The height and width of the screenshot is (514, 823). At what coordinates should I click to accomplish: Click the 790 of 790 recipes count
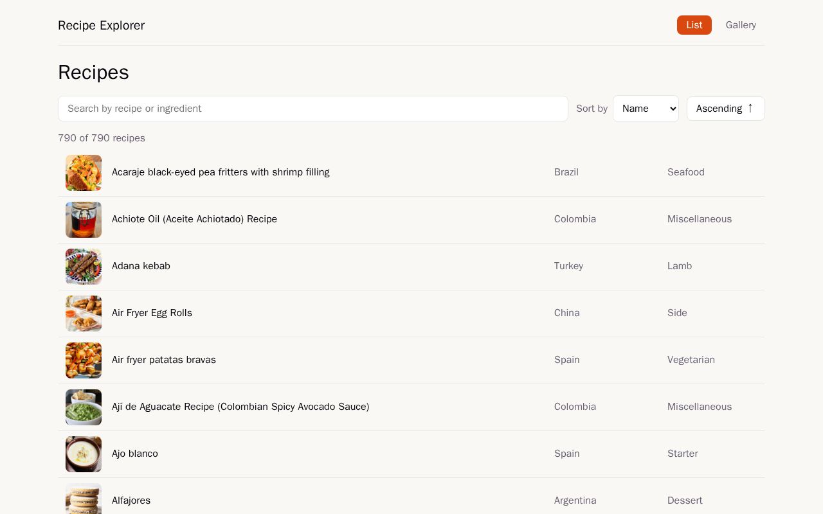102,138
